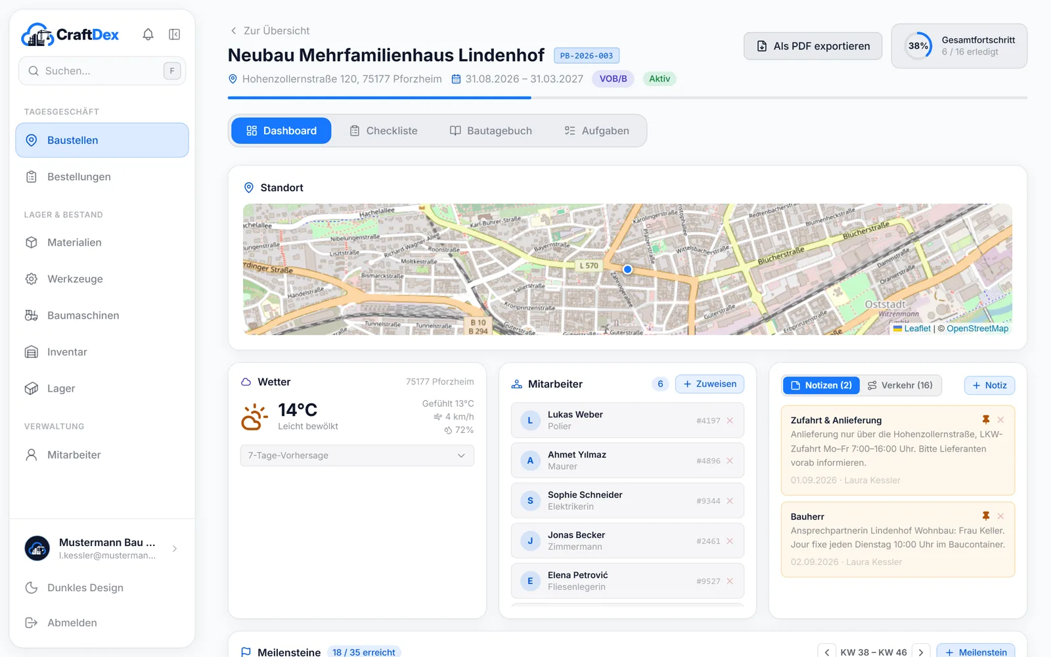Viewport: 1051px width, 657px height.
Task: Click Zuweisen to assign employee
Action: 709,384
